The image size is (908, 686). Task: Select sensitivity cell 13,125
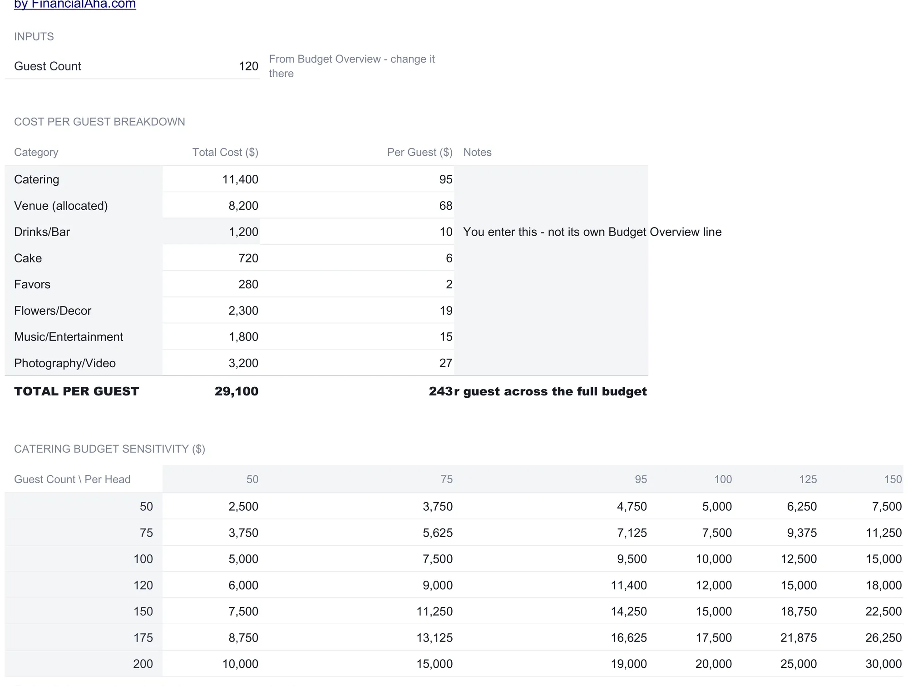[x=434, y=638]
